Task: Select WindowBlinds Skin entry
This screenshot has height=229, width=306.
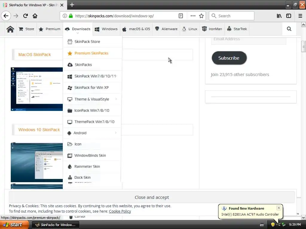Action: [x=93, y=155]
